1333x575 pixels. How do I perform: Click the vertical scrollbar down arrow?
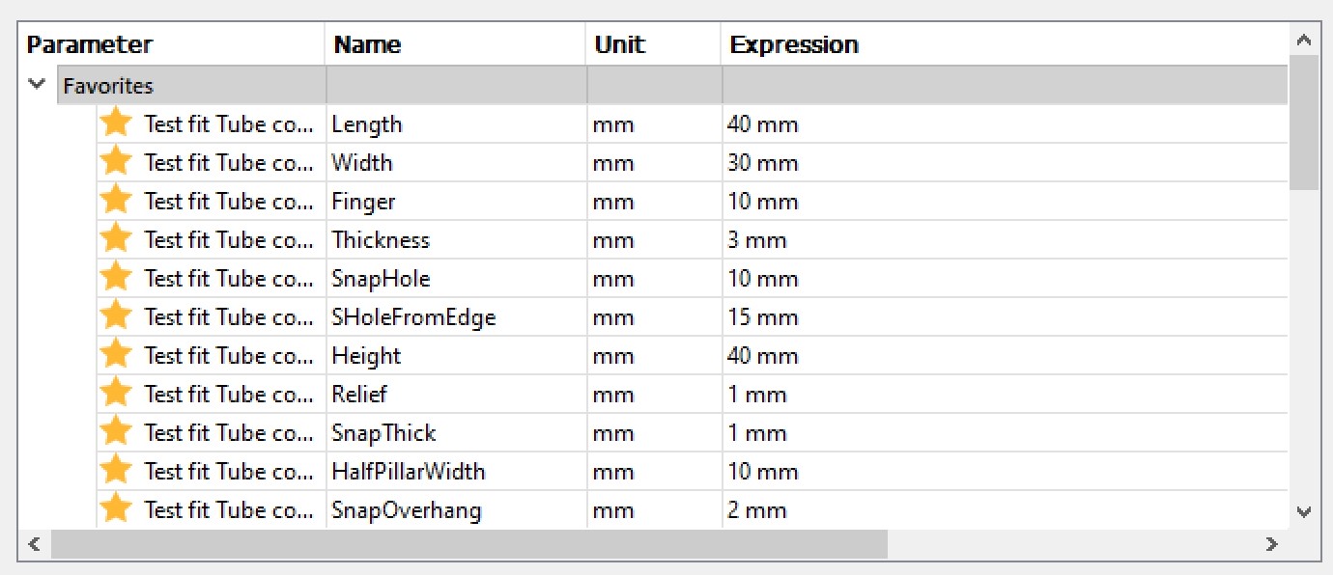pos(1304,511)
